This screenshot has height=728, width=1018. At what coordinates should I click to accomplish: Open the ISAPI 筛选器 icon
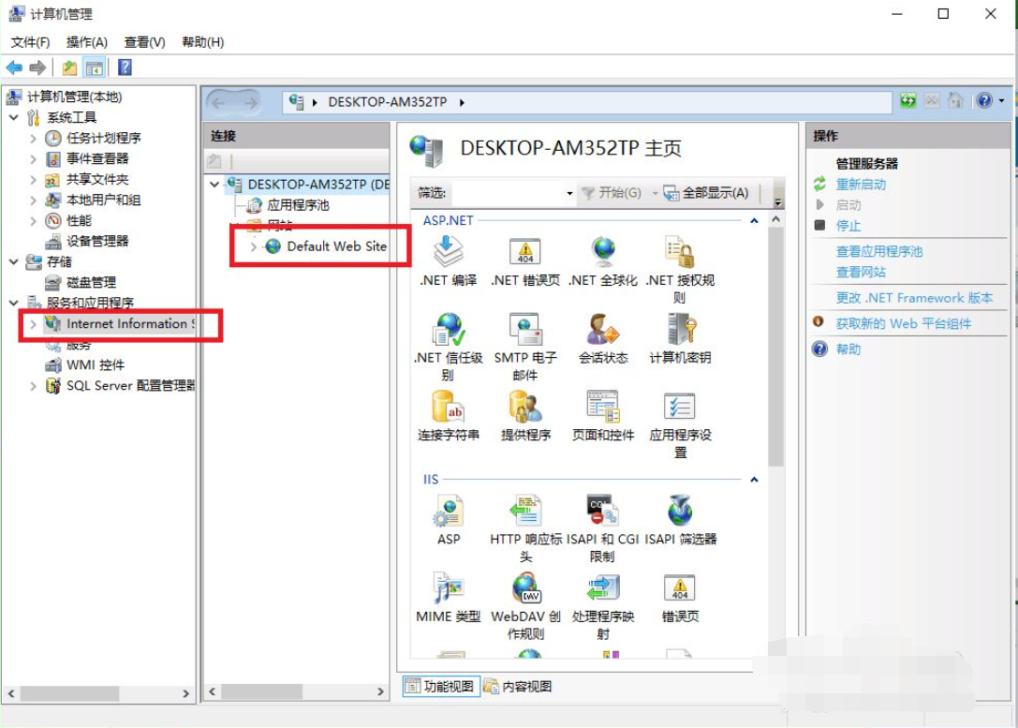pyautogui.click(x=680, y=511)
